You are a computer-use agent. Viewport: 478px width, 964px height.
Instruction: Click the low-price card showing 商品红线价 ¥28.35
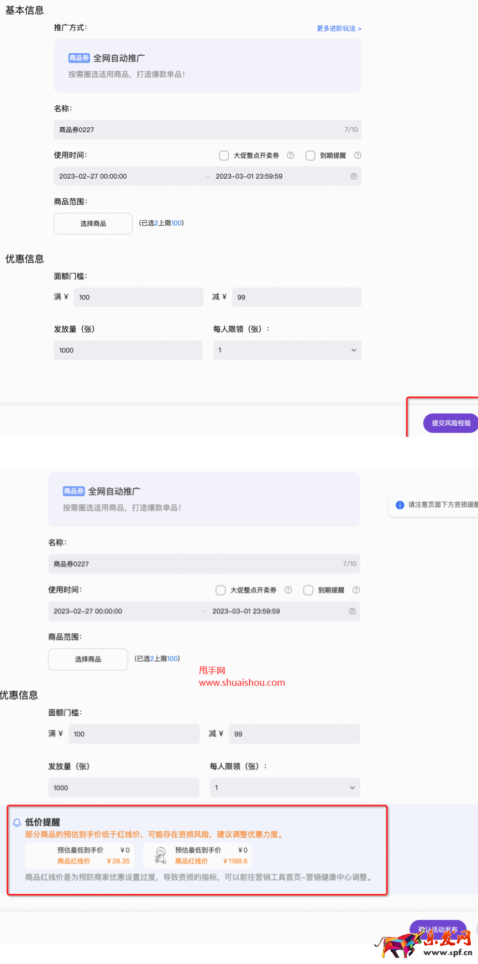click(x=79, y=856)
